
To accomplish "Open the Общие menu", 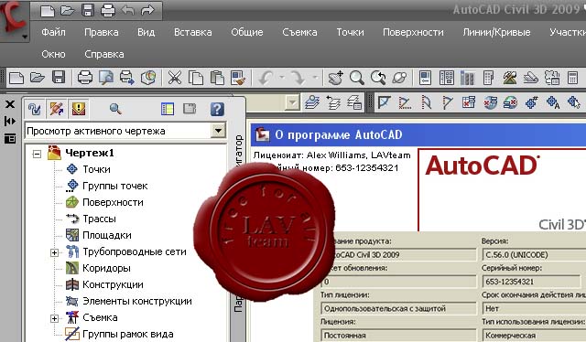I will click(247, 32).
